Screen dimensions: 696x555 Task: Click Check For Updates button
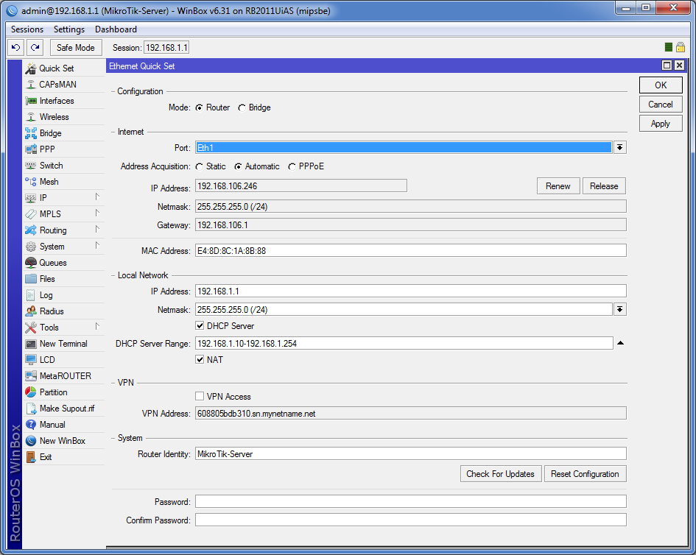(500, 474)
